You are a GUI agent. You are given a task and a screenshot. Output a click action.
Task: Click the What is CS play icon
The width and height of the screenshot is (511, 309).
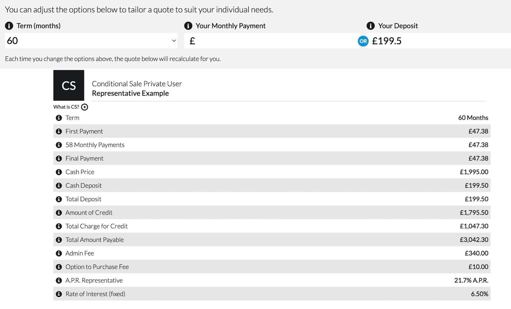coord(85,107)
